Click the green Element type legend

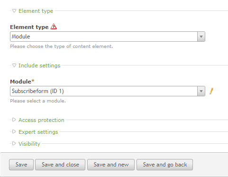click(x=36, y=11)
